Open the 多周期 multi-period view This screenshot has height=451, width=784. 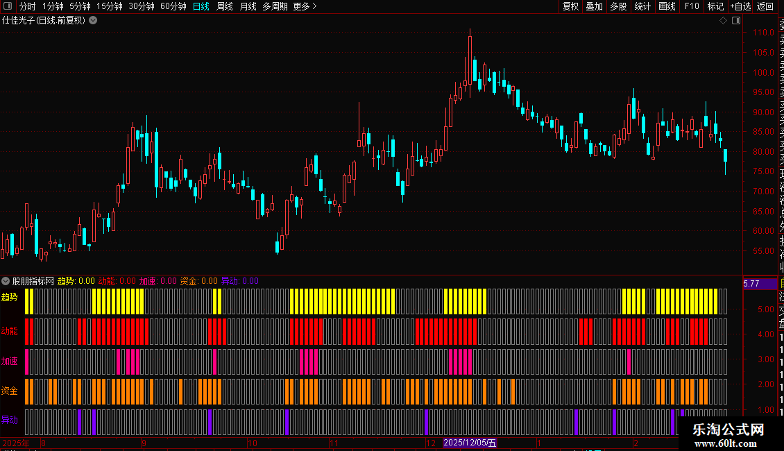275,6
